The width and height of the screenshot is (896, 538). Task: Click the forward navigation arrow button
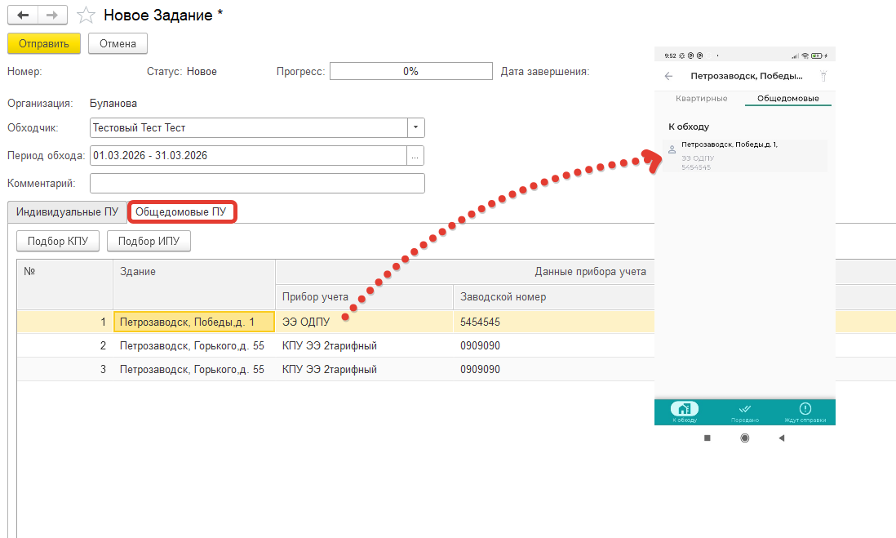pos(51,16)
